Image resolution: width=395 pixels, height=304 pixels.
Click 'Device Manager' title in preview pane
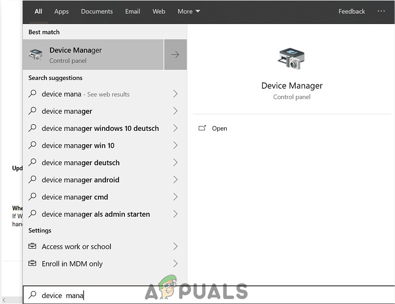tap(292, 86)
